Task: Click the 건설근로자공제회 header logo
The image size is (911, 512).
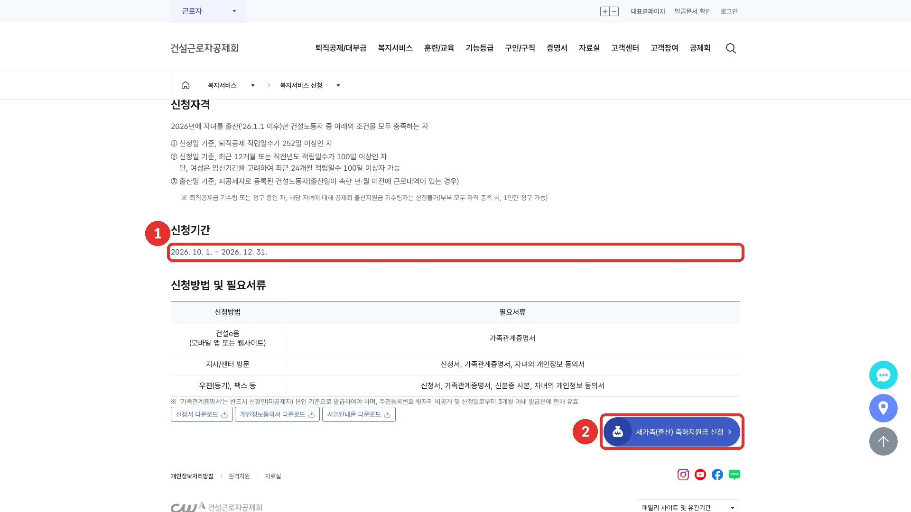Action: click(x=205, y=48)
